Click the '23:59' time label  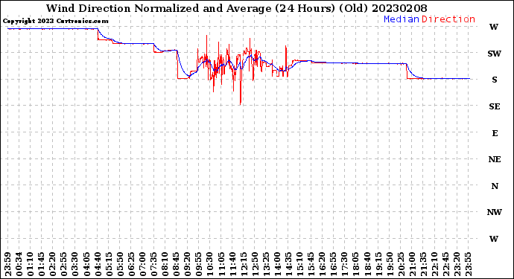8,264
